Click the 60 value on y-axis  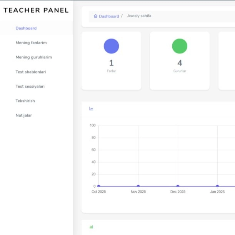[x=93, y=150]
